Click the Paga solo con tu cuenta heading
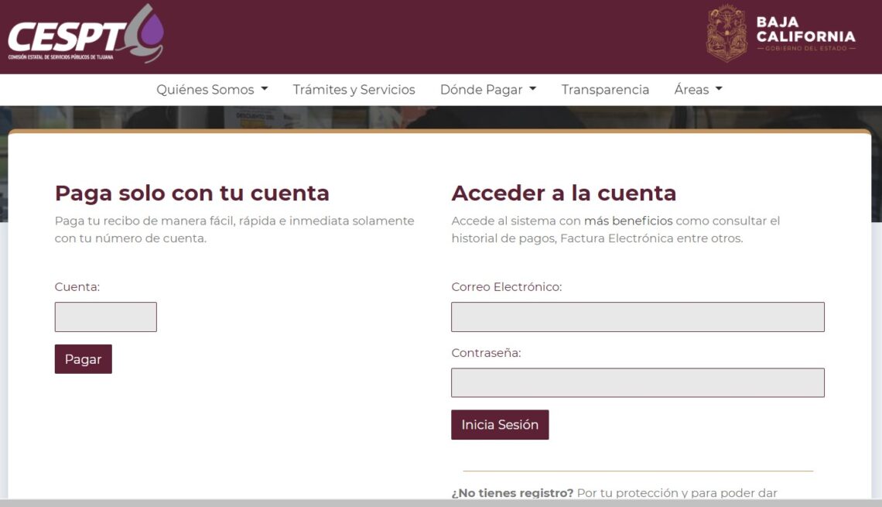Screen dimensions: 882x507 click(x=192, y=193)
